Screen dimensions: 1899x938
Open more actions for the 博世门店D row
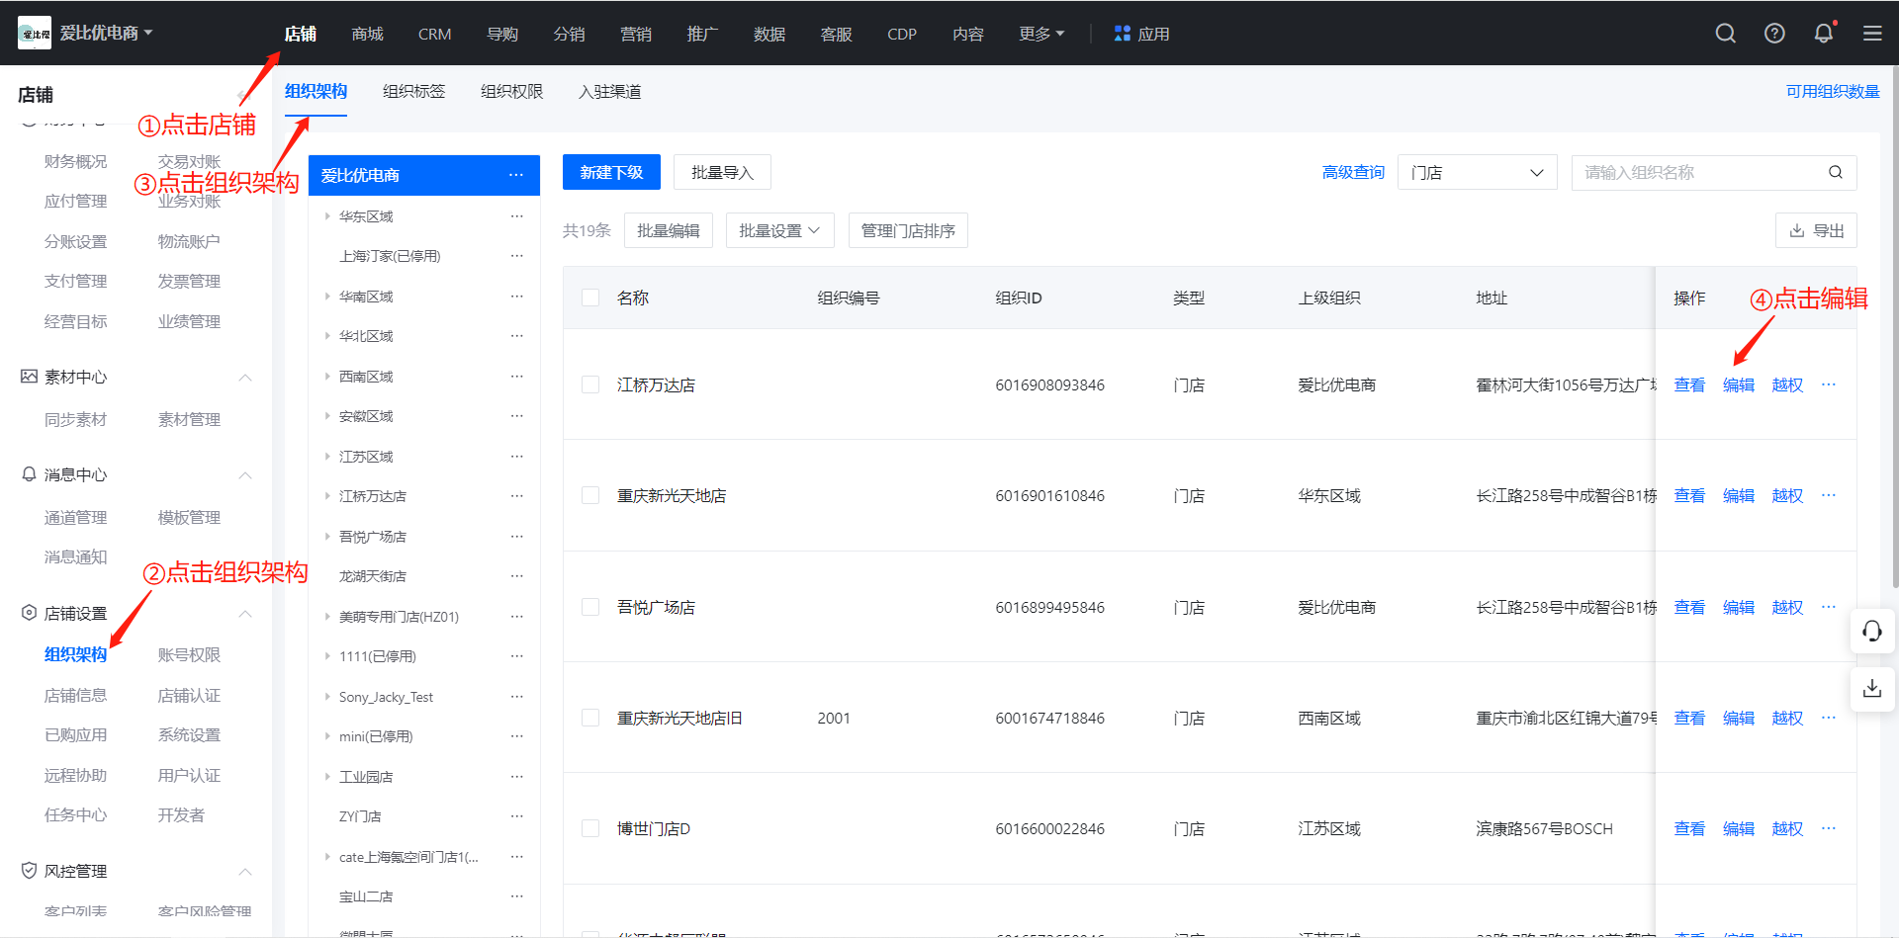pos(1829,828)
